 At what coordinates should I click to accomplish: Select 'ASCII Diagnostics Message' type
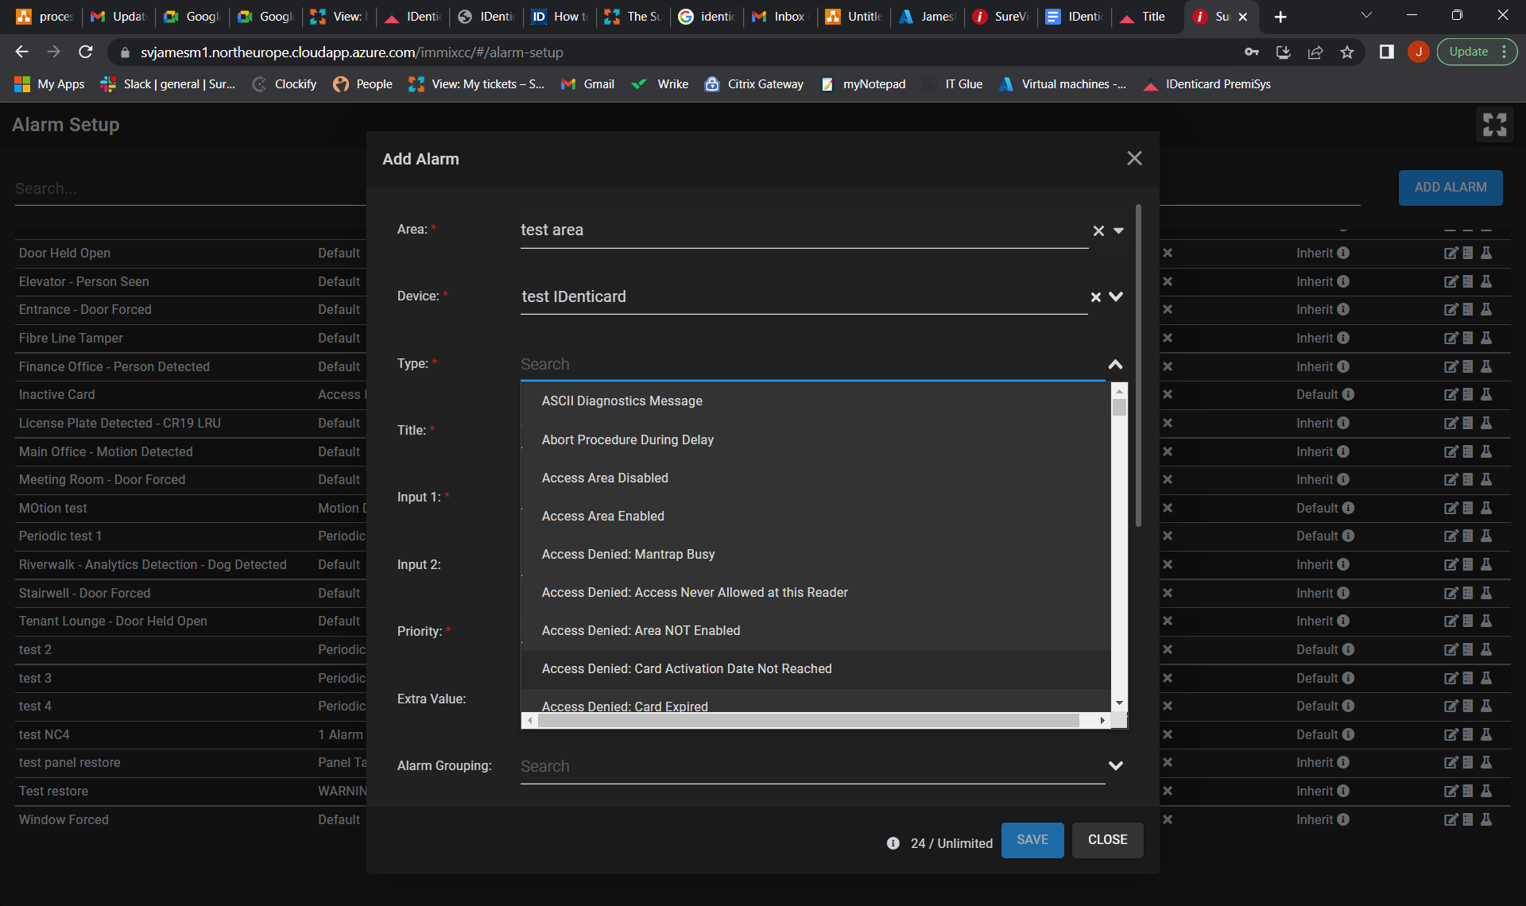[x=815, y=401]
